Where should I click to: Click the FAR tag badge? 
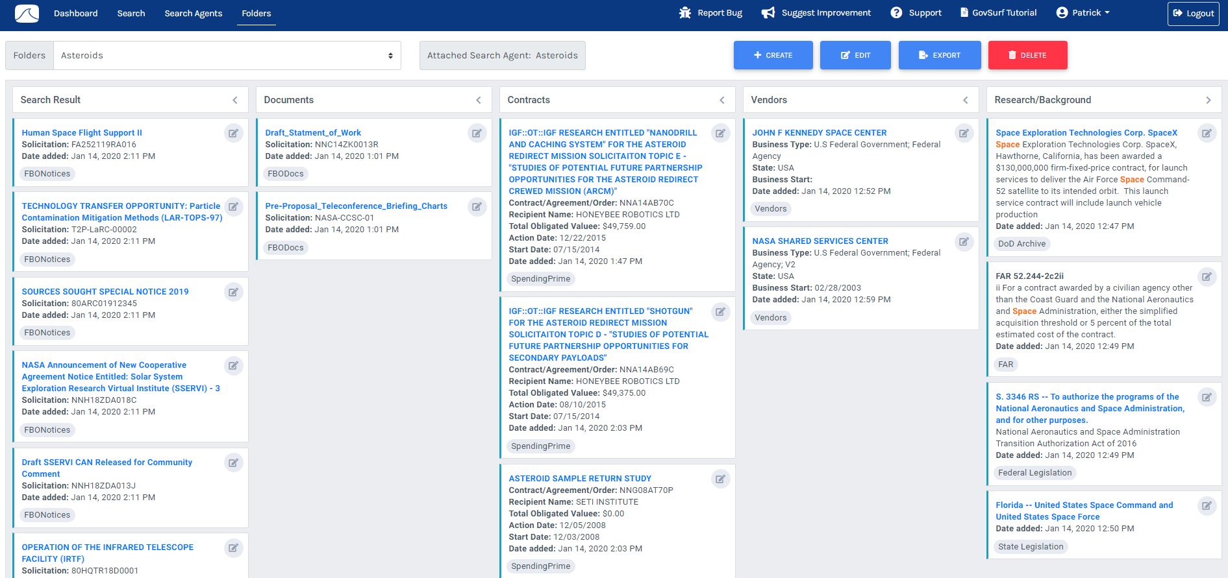click(1006, 365)
